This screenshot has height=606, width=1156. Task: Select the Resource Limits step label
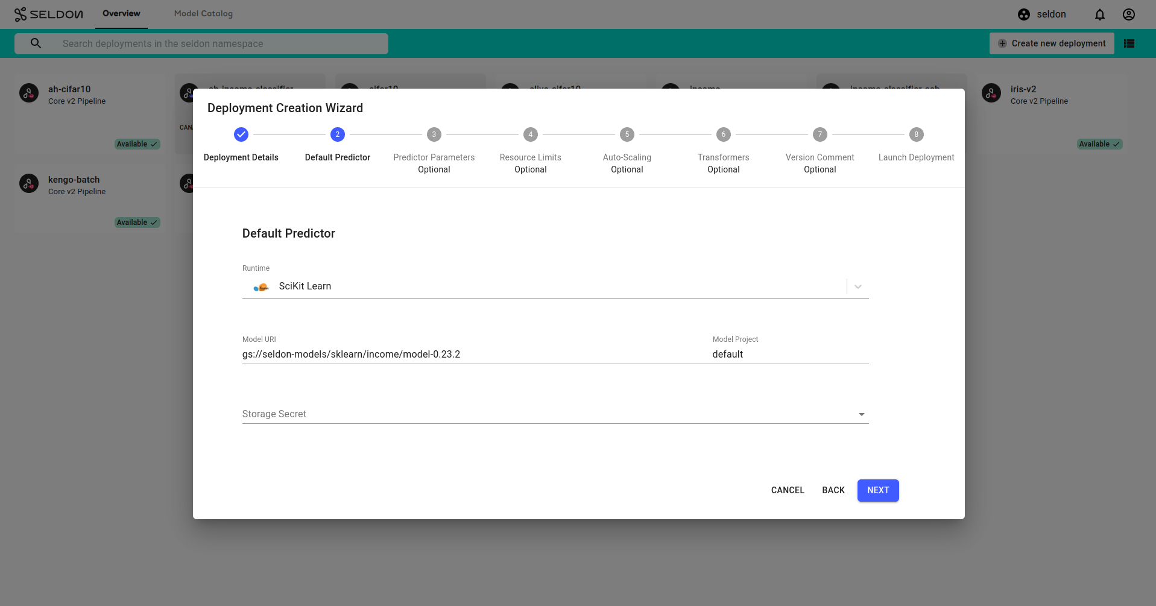point(531,157)
